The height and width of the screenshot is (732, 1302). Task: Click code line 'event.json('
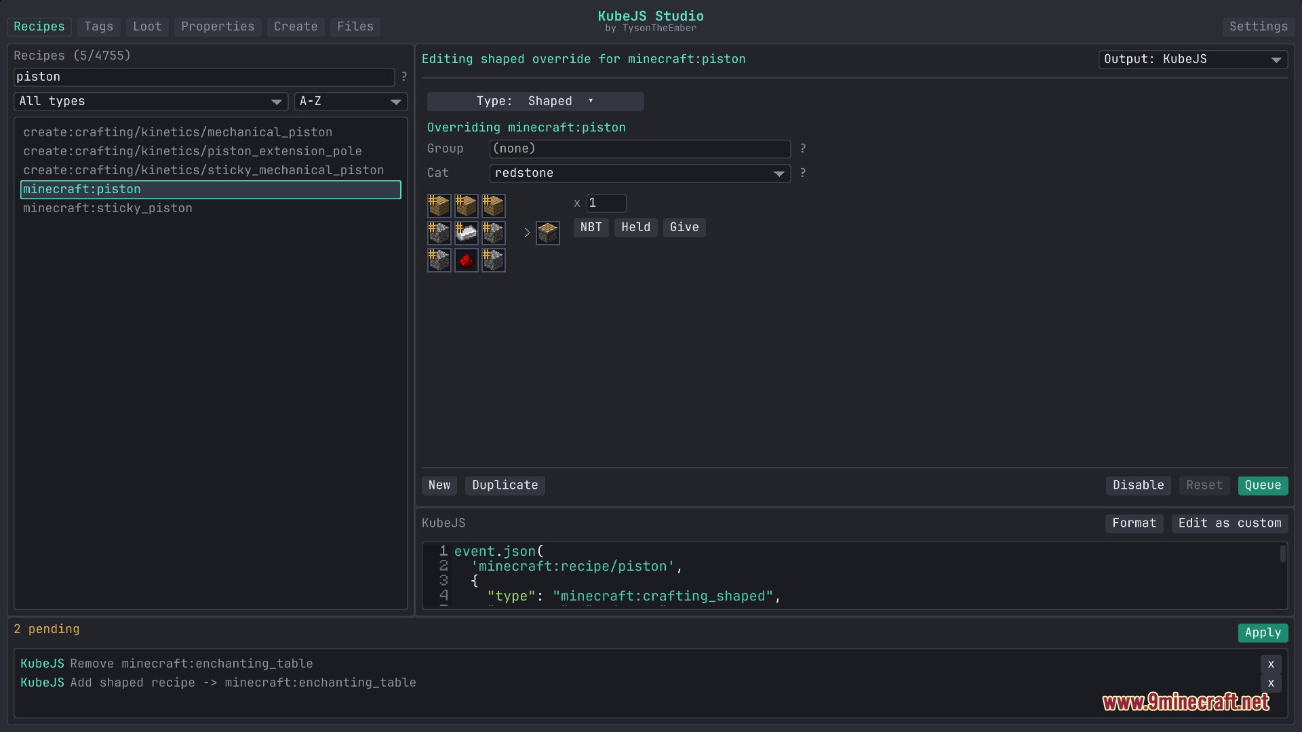click(x=499, y=552)
